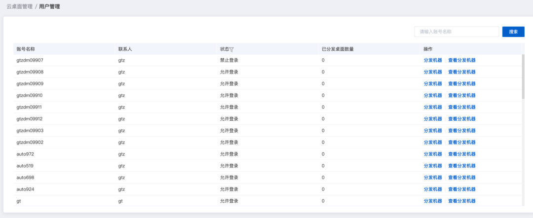
Task: Click 分发机器 for gtzdm09903
Action: [433, 131]
